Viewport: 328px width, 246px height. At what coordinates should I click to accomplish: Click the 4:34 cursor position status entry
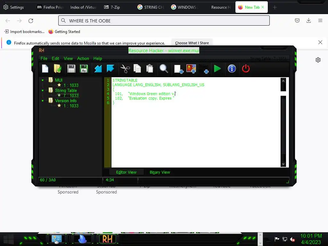[110, 180]
